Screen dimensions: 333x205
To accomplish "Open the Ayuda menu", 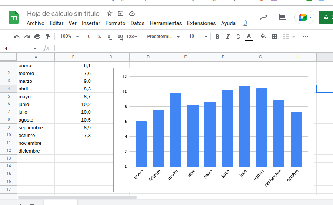I will click(228, 23).
